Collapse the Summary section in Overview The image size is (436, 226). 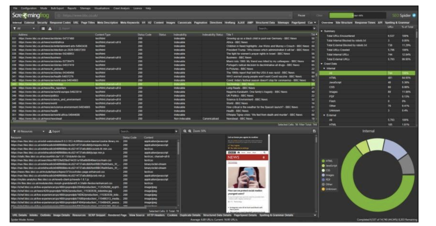(322, 31)
